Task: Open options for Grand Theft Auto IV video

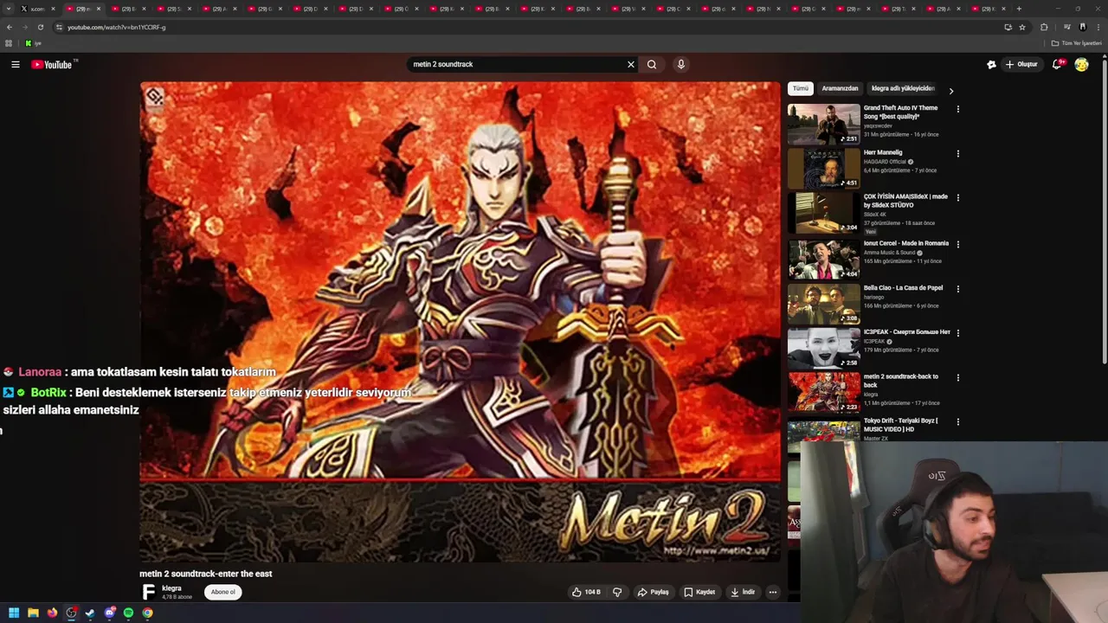Action: click(x=957, y=109)
